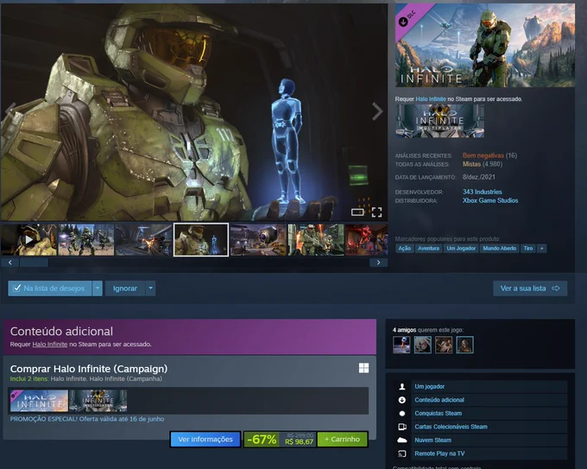
Task: Click the single-player person icon
Action: coord(402,387)
